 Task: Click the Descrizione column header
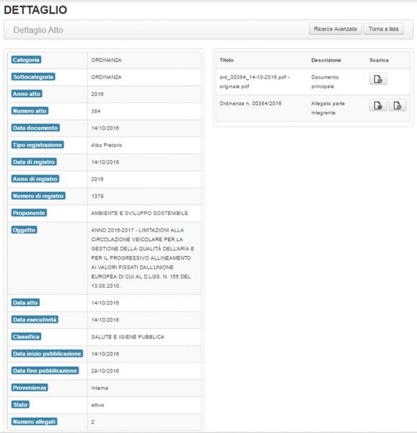click(326, 60)
